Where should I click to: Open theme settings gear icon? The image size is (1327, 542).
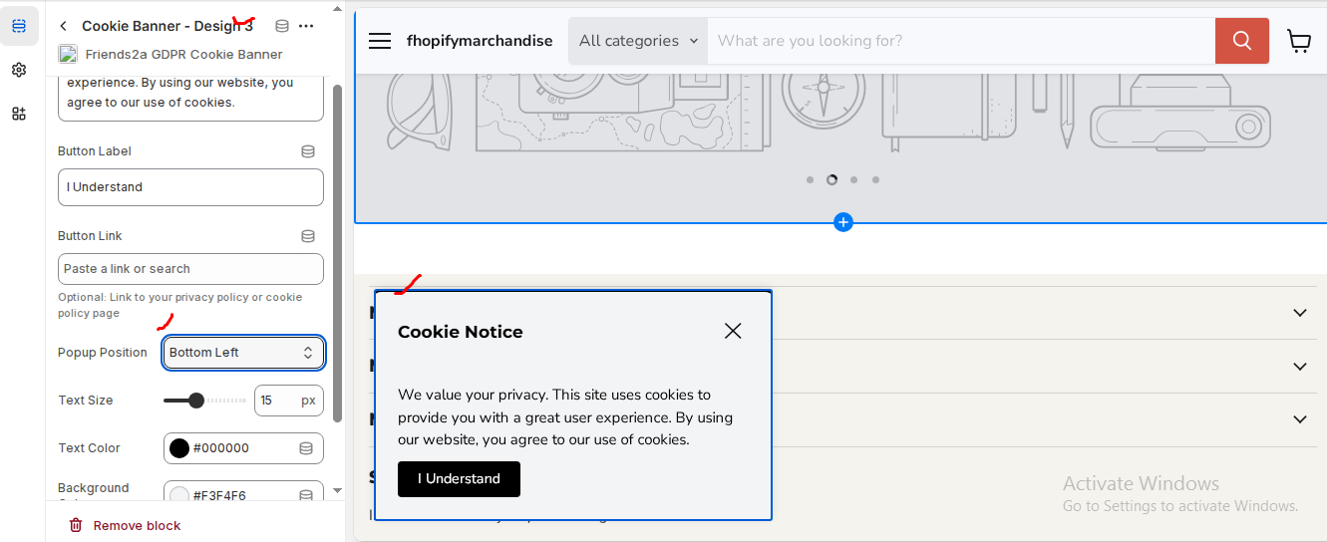pos(19,70)
